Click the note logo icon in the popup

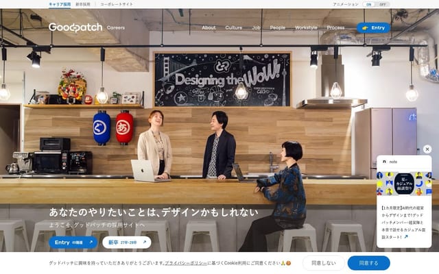point(384,162)
